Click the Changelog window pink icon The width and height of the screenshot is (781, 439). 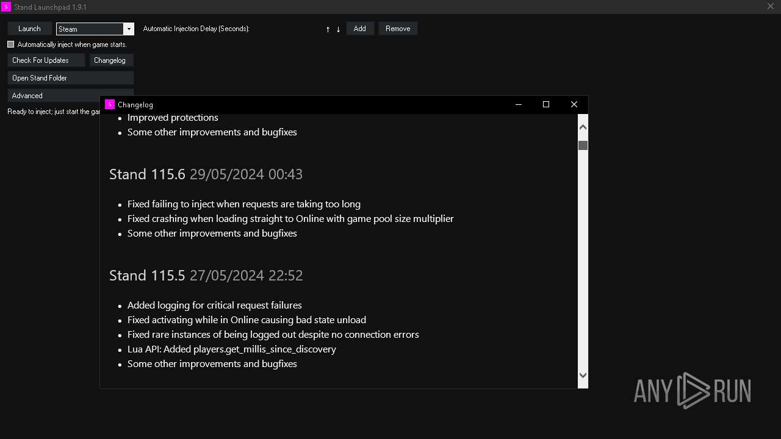point(110,104)
